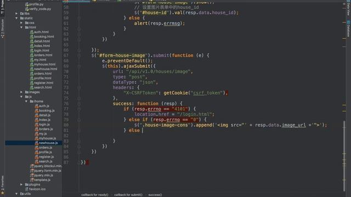Viewport: 351px width, 197px height.
Task: Click the myhouse.js file icon
Action: 37,138
